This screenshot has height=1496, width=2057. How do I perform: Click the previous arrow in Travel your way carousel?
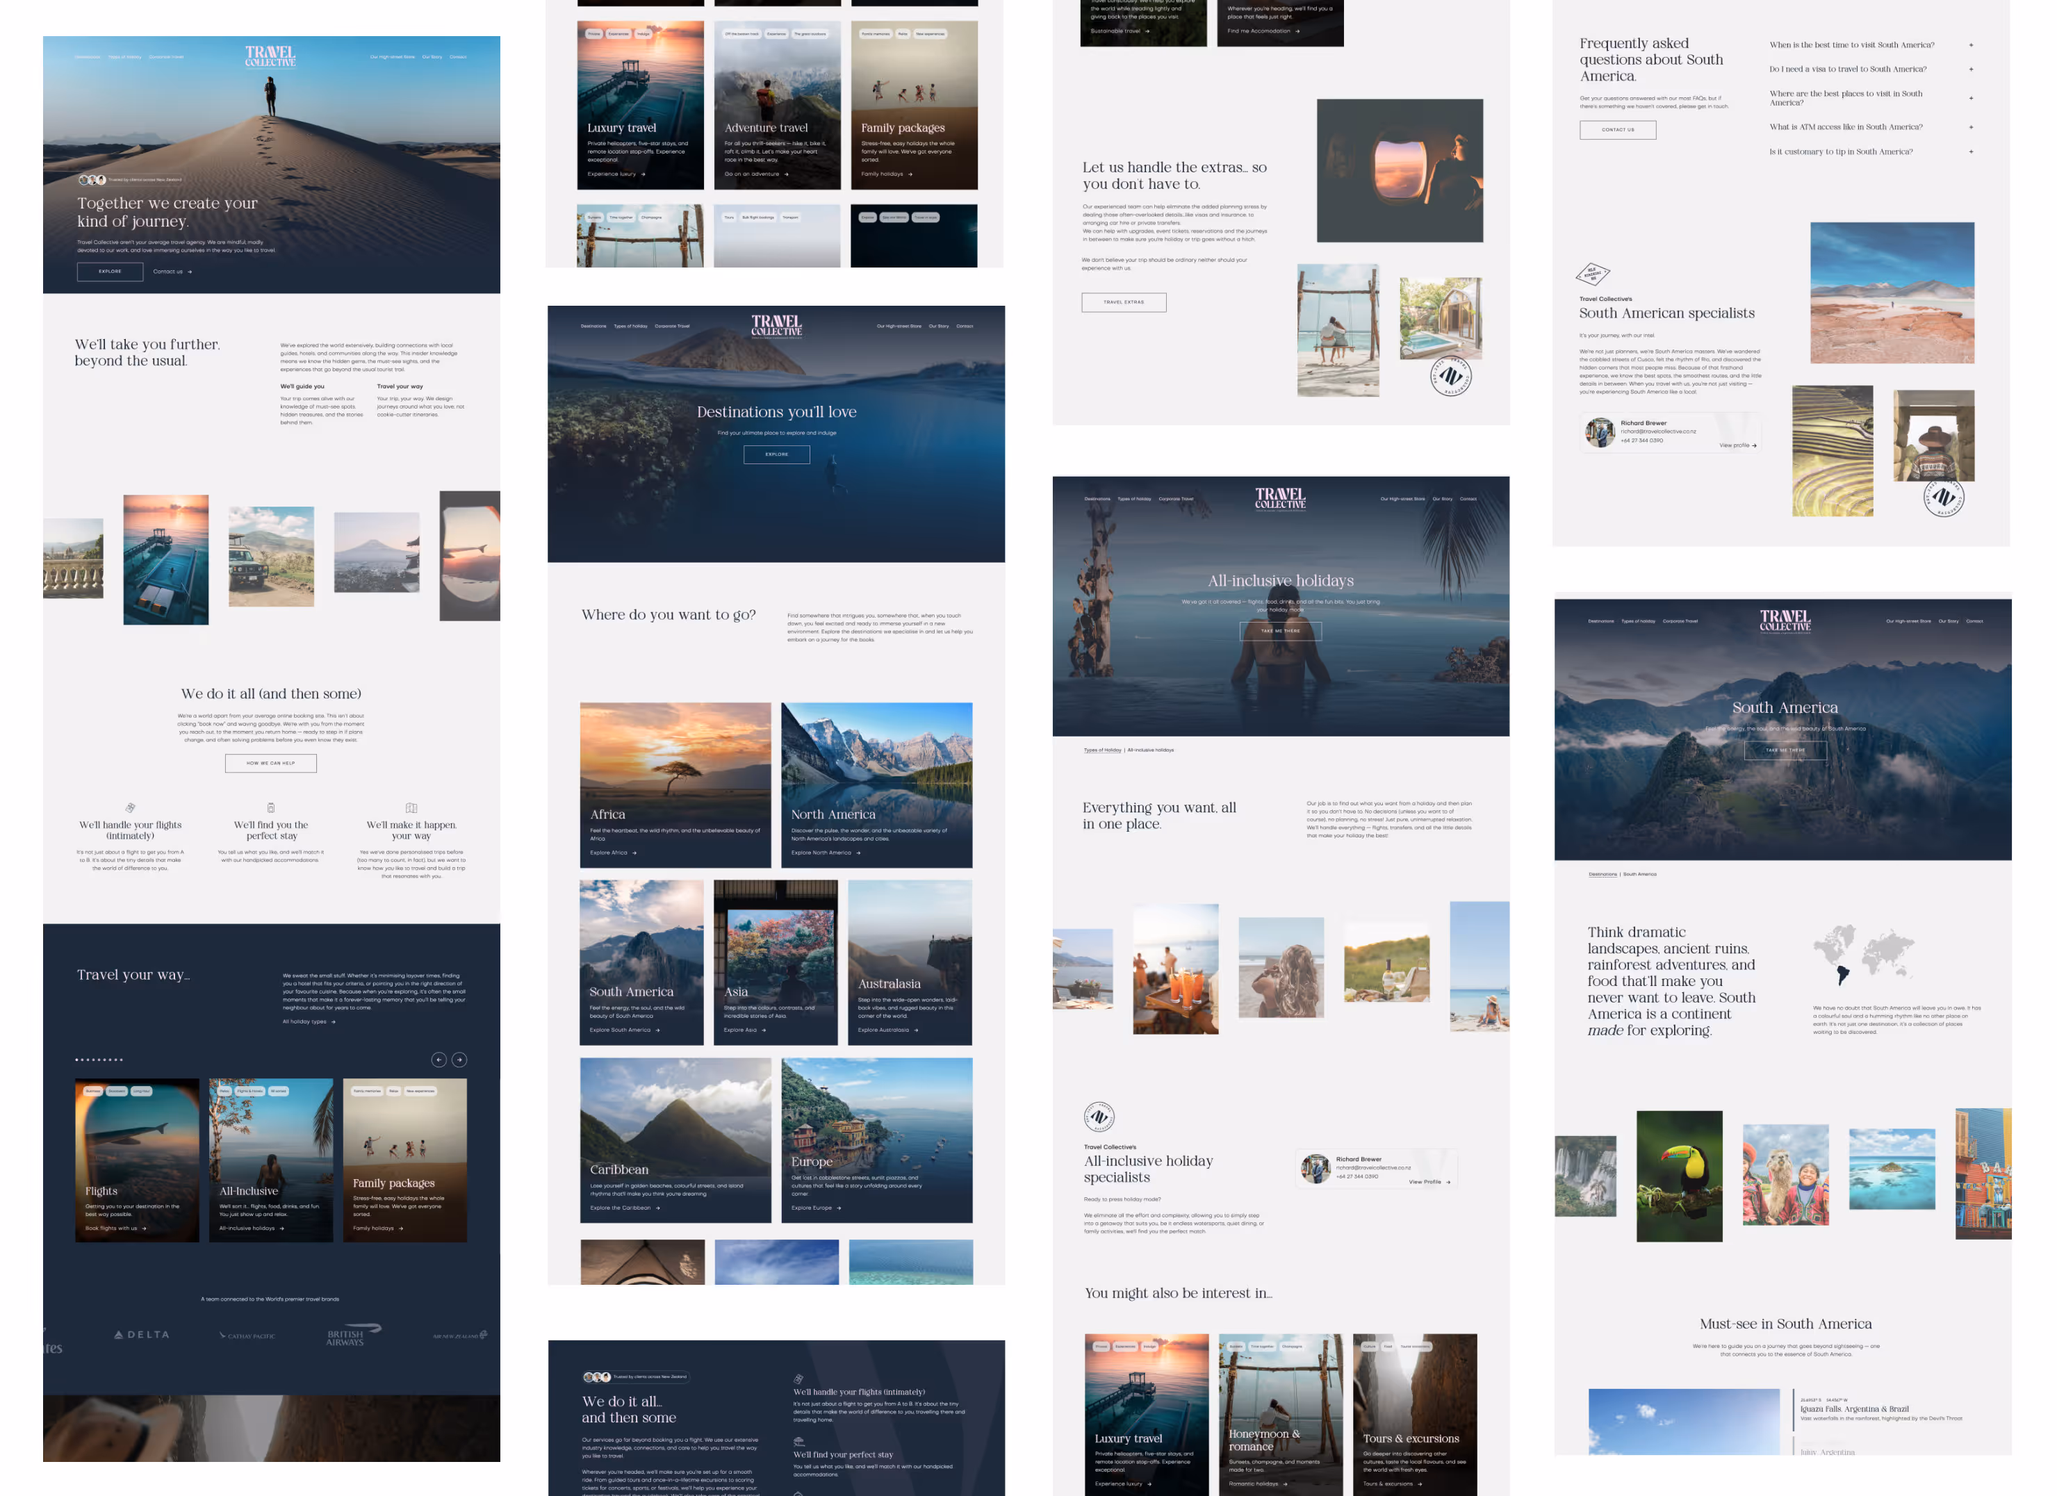pos(439,1059)
